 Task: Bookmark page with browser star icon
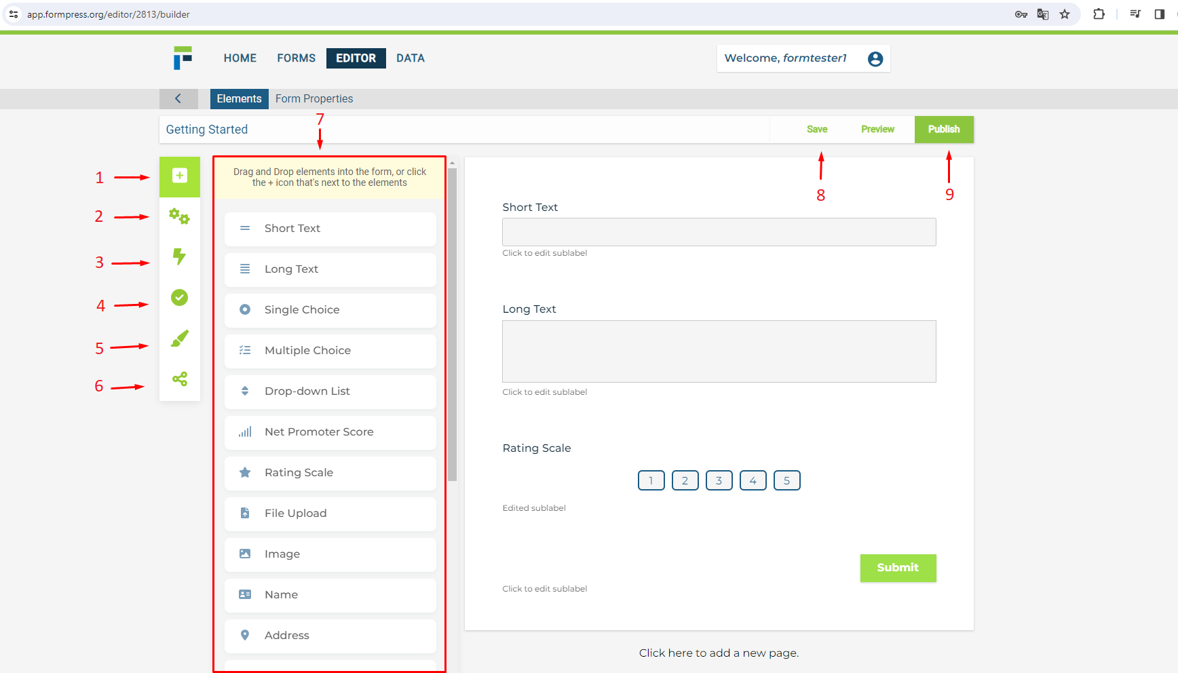(x=1065, y=14)
